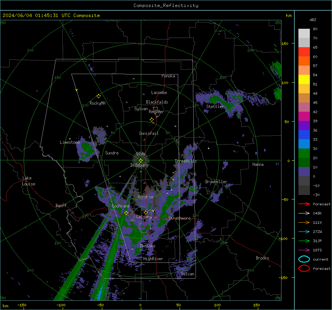
Task: Click the Sylvan map label
Action: [x=141, y=109]
